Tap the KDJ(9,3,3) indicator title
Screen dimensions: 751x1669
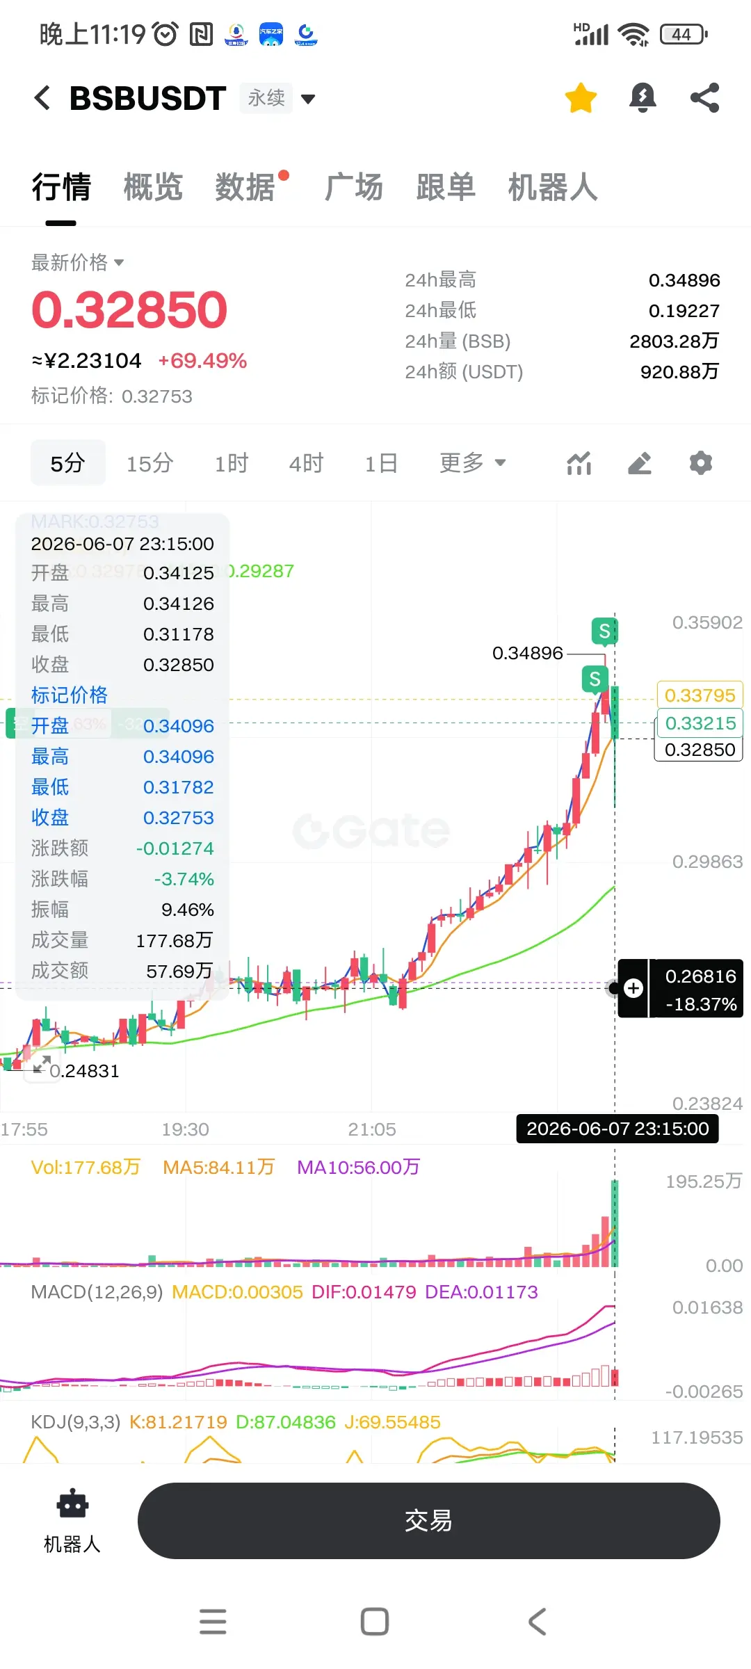point(76,1422)
